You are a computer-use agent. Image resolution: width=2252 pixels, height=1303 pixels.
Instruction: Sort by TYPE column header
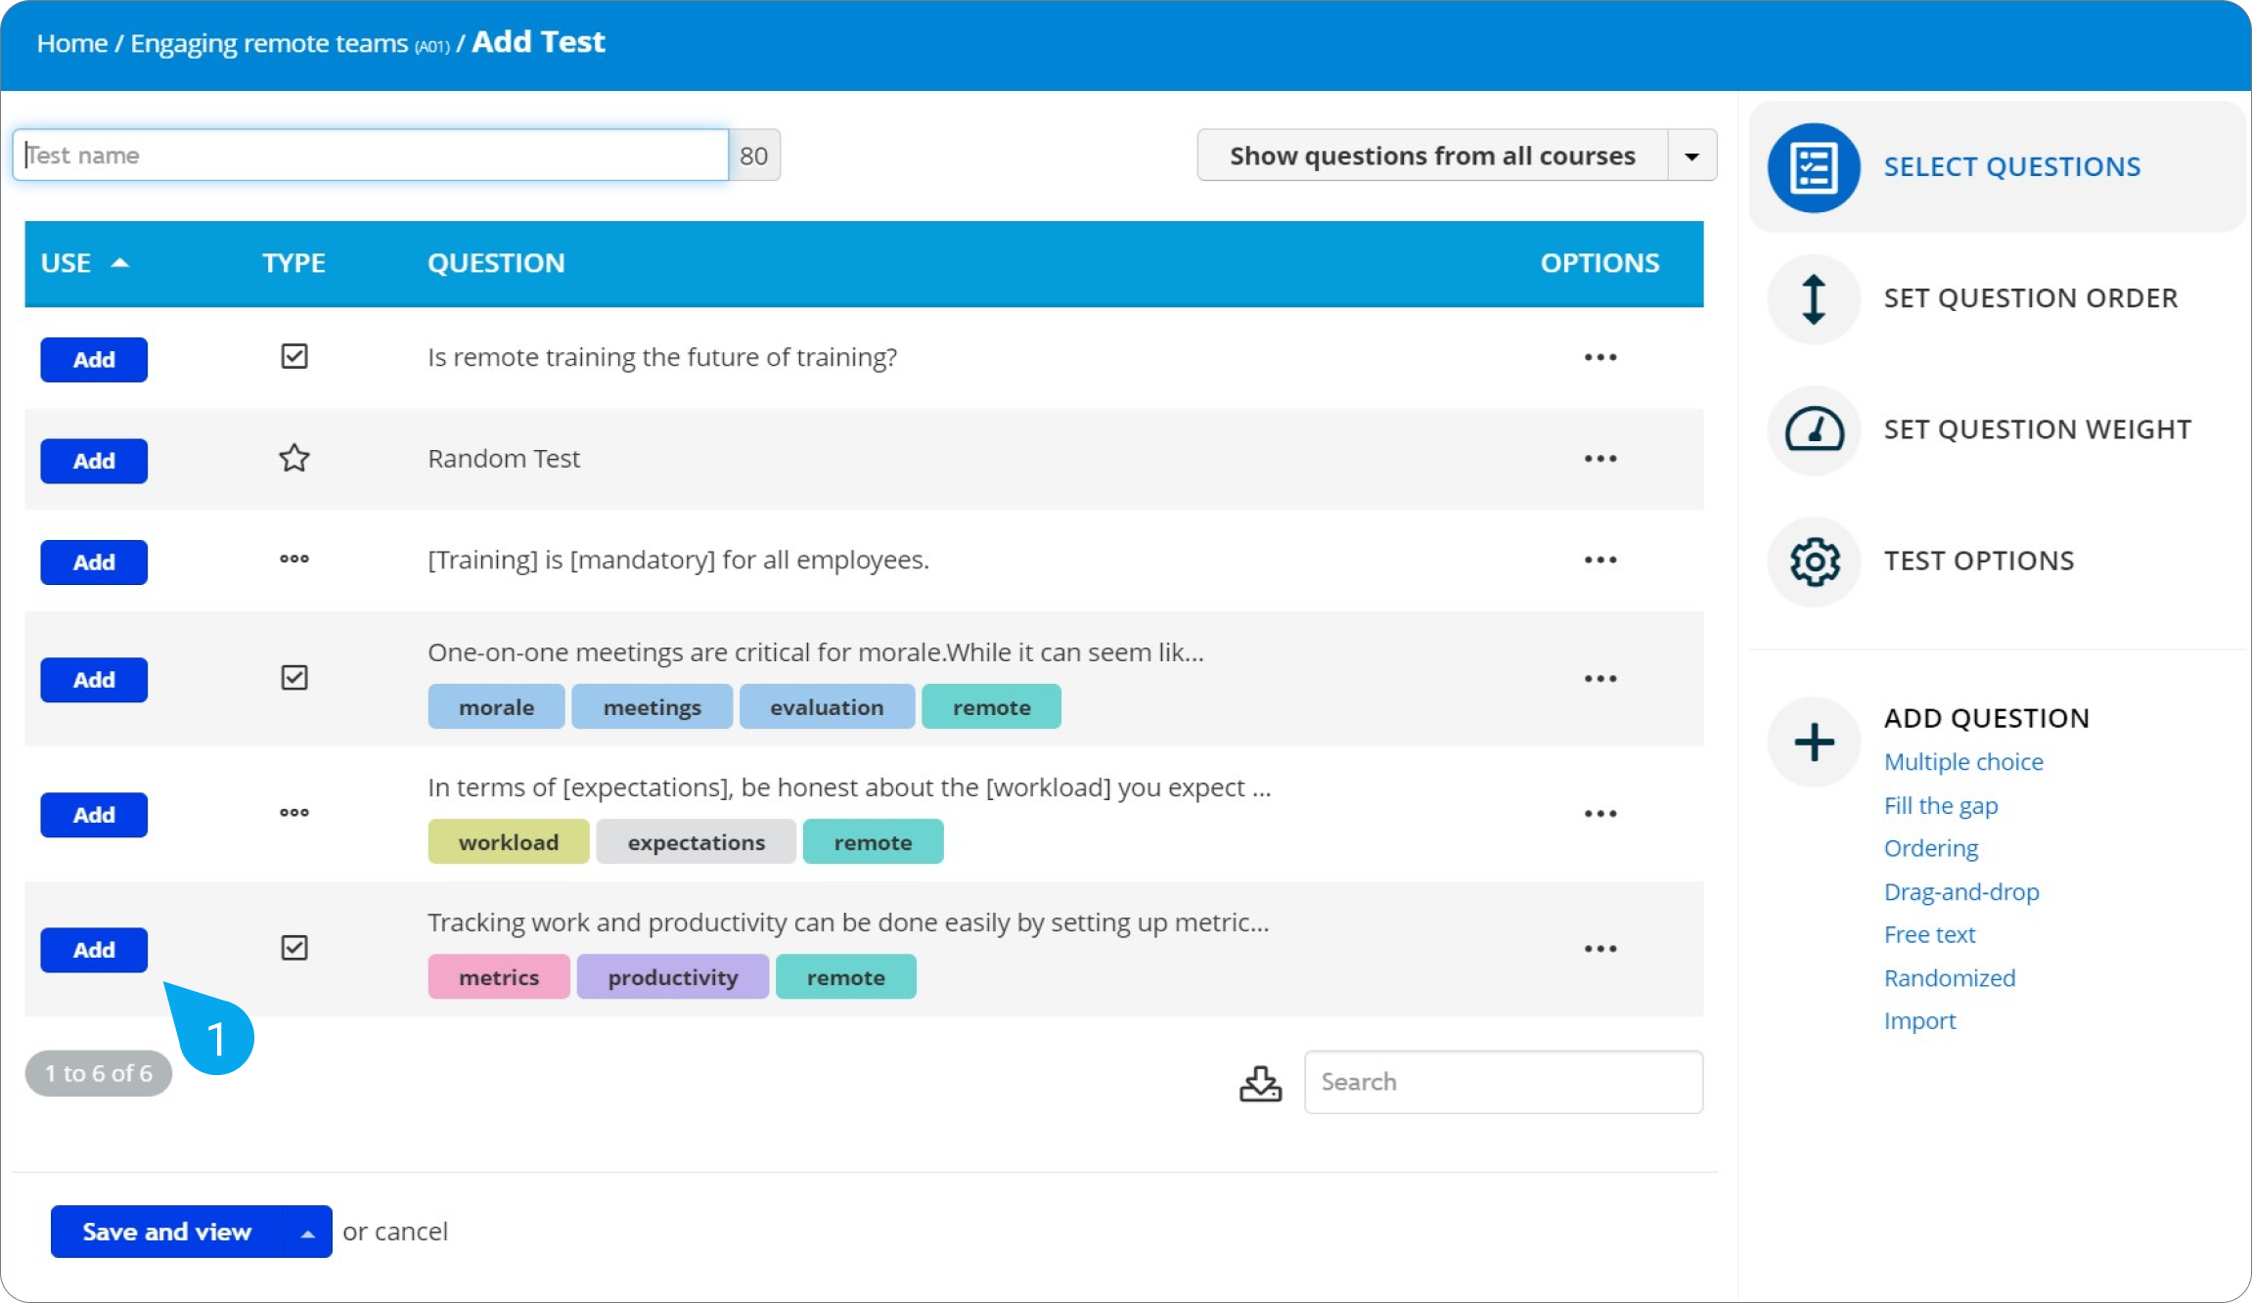click(x=293, y=263)
